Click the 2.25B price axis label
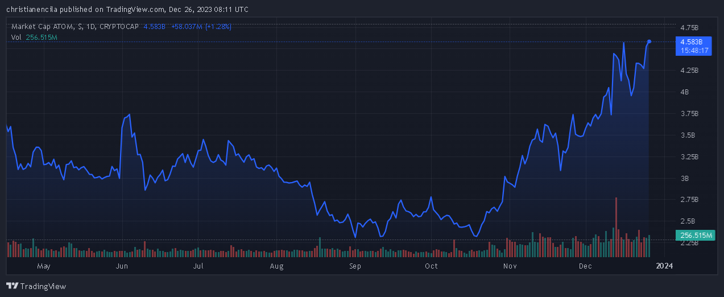This screenshot has width=724, height=297. (x=689, y=243)
